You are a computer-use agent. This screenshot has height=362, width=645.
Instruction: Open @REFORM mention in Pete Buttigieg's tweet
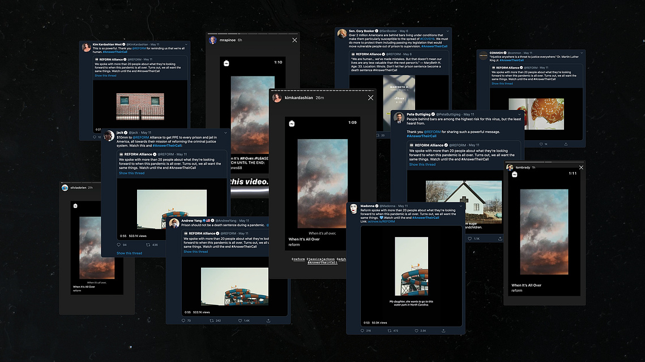pos(432,132)
